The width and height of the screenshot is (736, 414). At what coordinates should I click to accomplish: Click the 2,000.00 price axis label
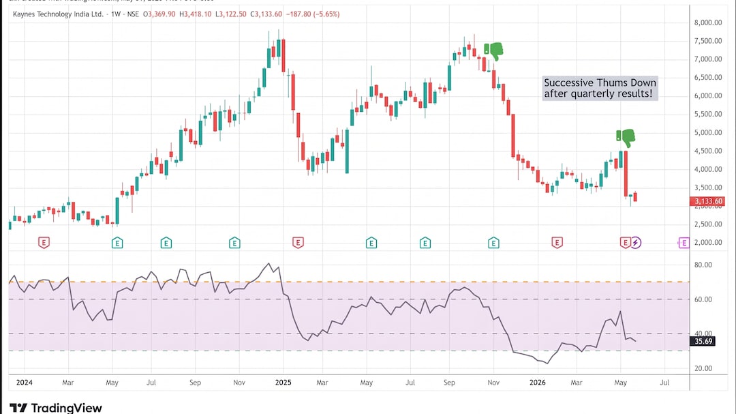tap(708, 243)
